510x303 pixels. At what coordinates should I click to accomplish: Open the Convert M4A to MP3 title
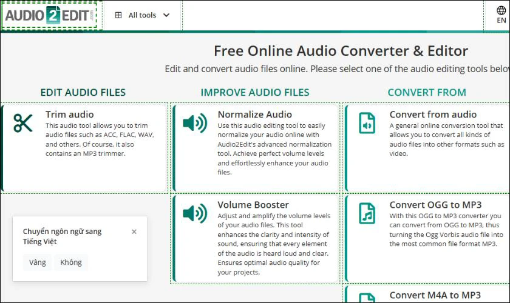[435, 295]
